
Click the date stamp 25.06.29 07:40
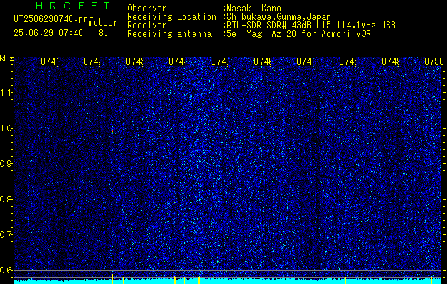[x=48, y=33]
